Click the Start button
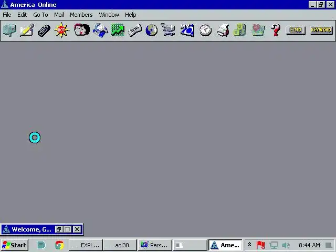Viewport: 336px width, 252px height. 15,245
